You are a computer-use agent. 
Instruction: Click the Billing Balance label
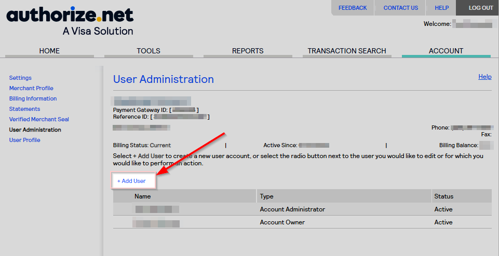[459, 146]
